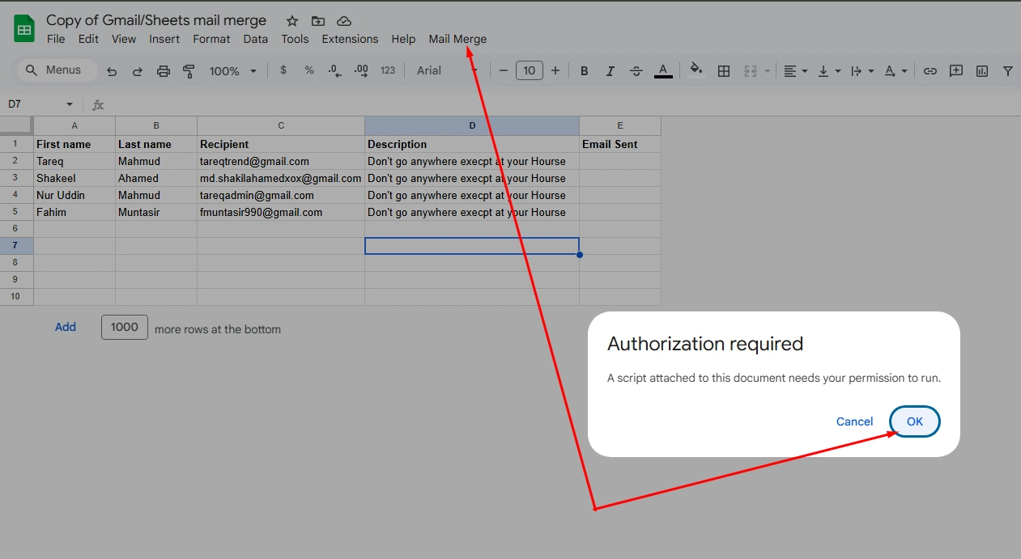The width and height of the screenshot is (1021, 559).
Task: Format as currency with dollar icon
Action: pyautogui.click(x=283, y=70)
